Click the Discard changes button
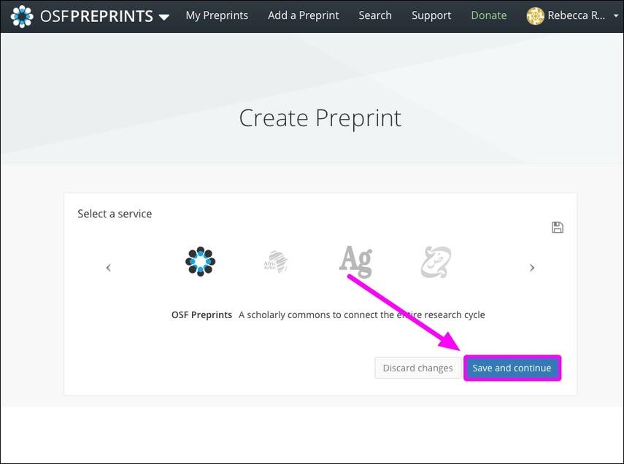Image resolution: width=624 pixels, height=464 pixels. [x=418, y=368]
